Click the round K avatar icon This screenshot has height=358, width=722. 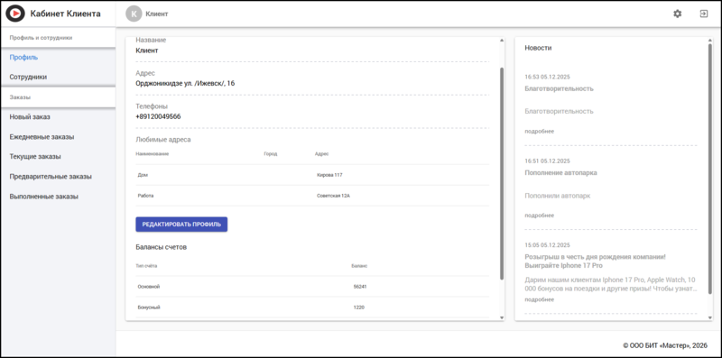(134, 14)
